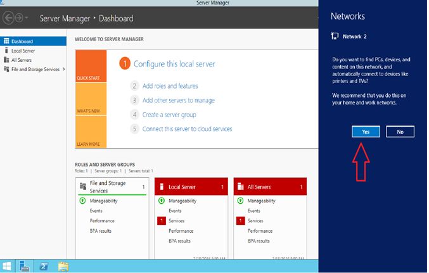Click Events in the Local Server tile
Viewport: 429px width, 273px height.
click(175, 211)
